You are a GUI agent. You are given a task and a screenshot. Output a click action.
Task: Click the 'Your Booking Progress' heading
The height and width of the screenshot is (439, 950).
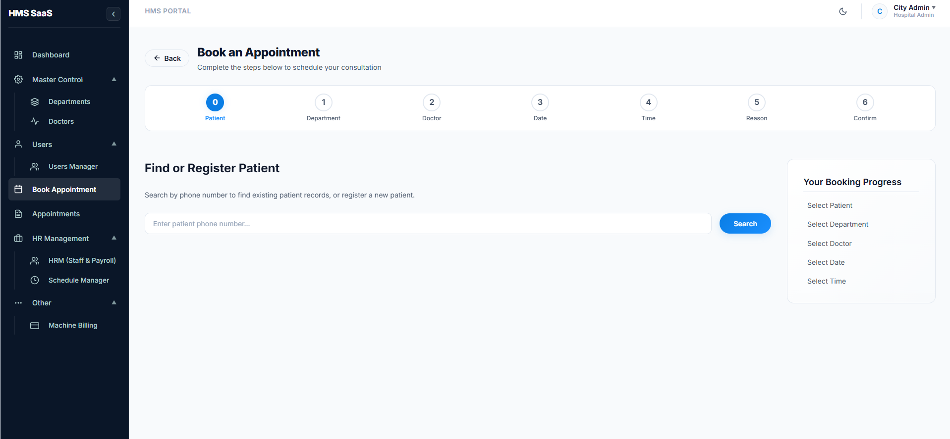(852, 182)
